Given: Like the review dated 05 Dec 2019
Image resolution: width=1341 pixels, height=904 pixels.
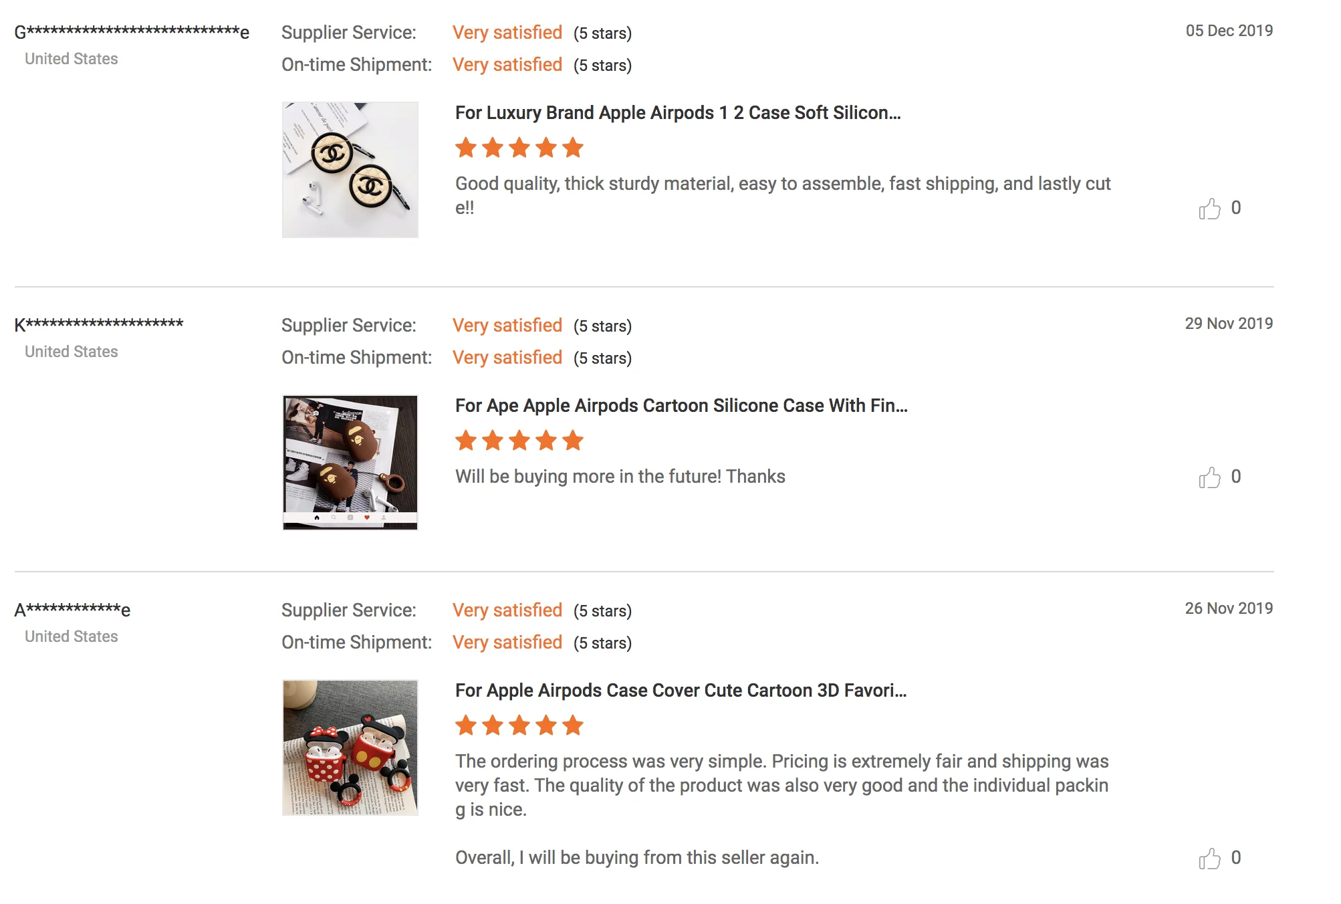Looking at the screenshot, I should point(1209,209).
